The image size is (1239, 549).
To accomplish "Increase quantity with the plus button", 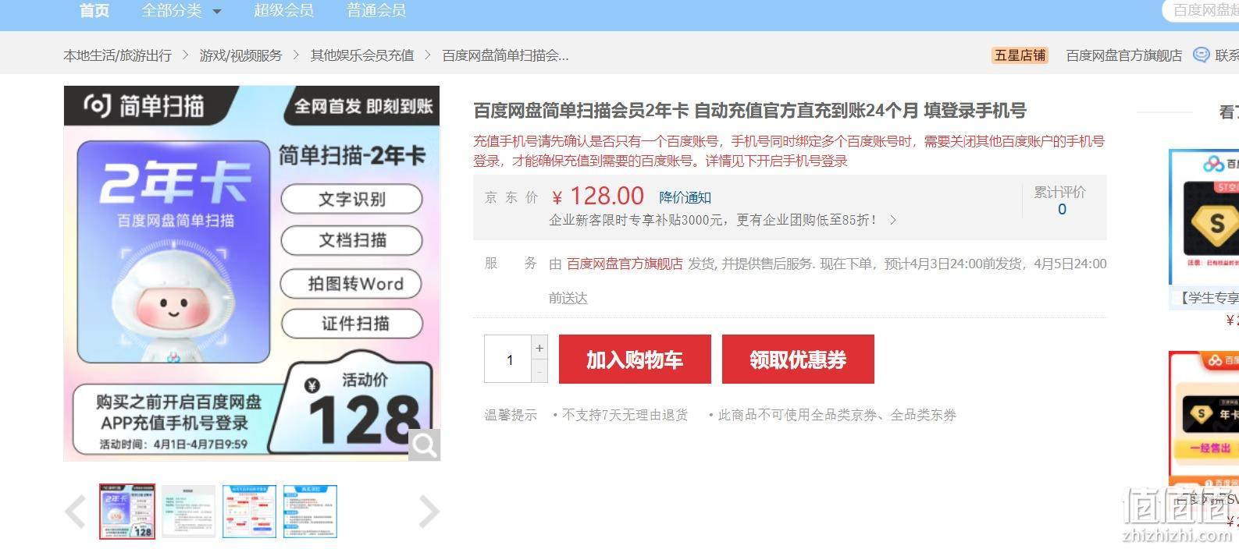I will (539, 348).
